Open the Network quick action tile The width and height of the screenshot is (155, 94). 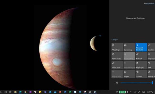(x=141, y=56)
